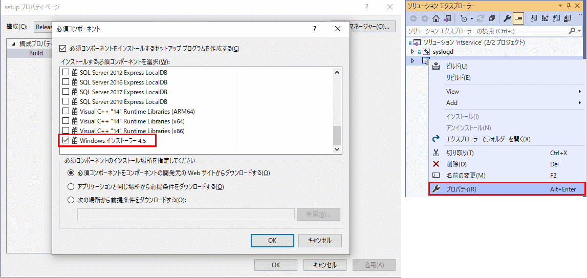The width and height of the screenshot is (587, 278).
Task: Check Visual C++ "14" Runtime Libraries (x86)
Action: pyautogui.click(x=66, y=131)
